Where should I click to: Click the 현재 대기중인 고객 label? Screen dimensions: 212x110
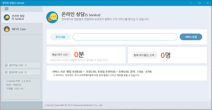144,55
